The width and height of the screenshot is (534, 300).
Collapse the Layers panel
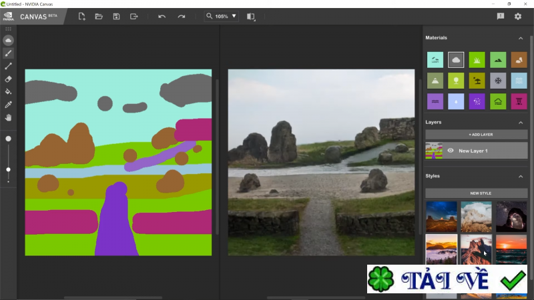521,123
